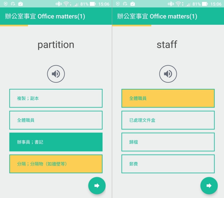Tap the shield notification icon on the partition screen
Screen dimensions: 224x198
tap(6, 4)
